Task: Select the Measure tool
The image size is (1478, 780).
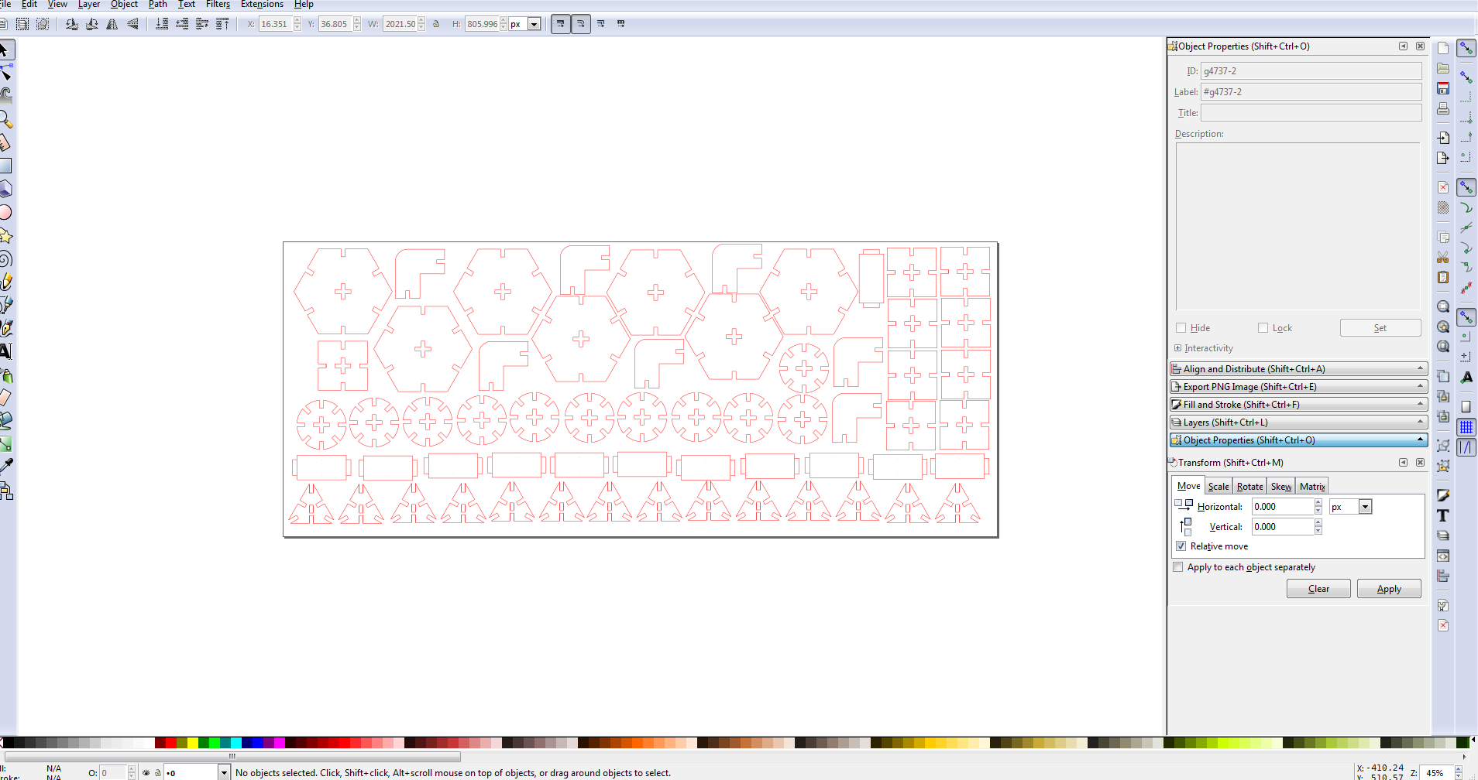Action: pos(5,142)
